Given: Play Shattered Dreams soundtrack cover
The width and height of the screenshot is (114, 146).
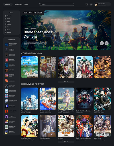Looking at the screenshot, I should coord(7,91).
